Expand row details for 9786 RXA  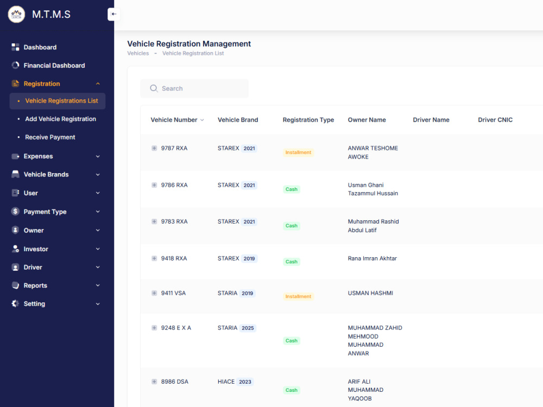click(154, 185)
